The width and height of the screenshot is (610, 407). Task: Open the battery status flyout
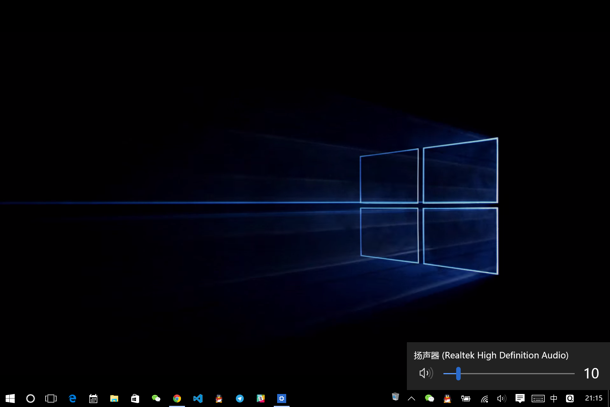click(x=465, y=399)
